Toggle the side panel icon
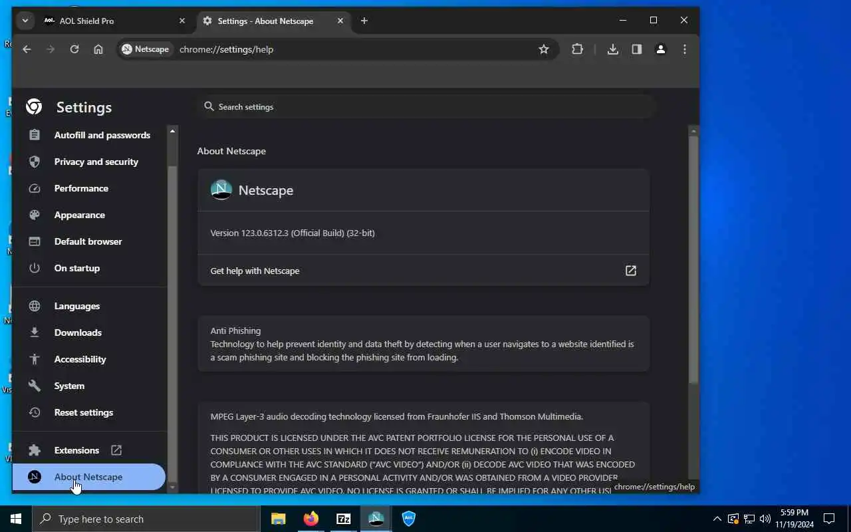The image size is (851, 532). pyautogui.click(x=637, y=49)
